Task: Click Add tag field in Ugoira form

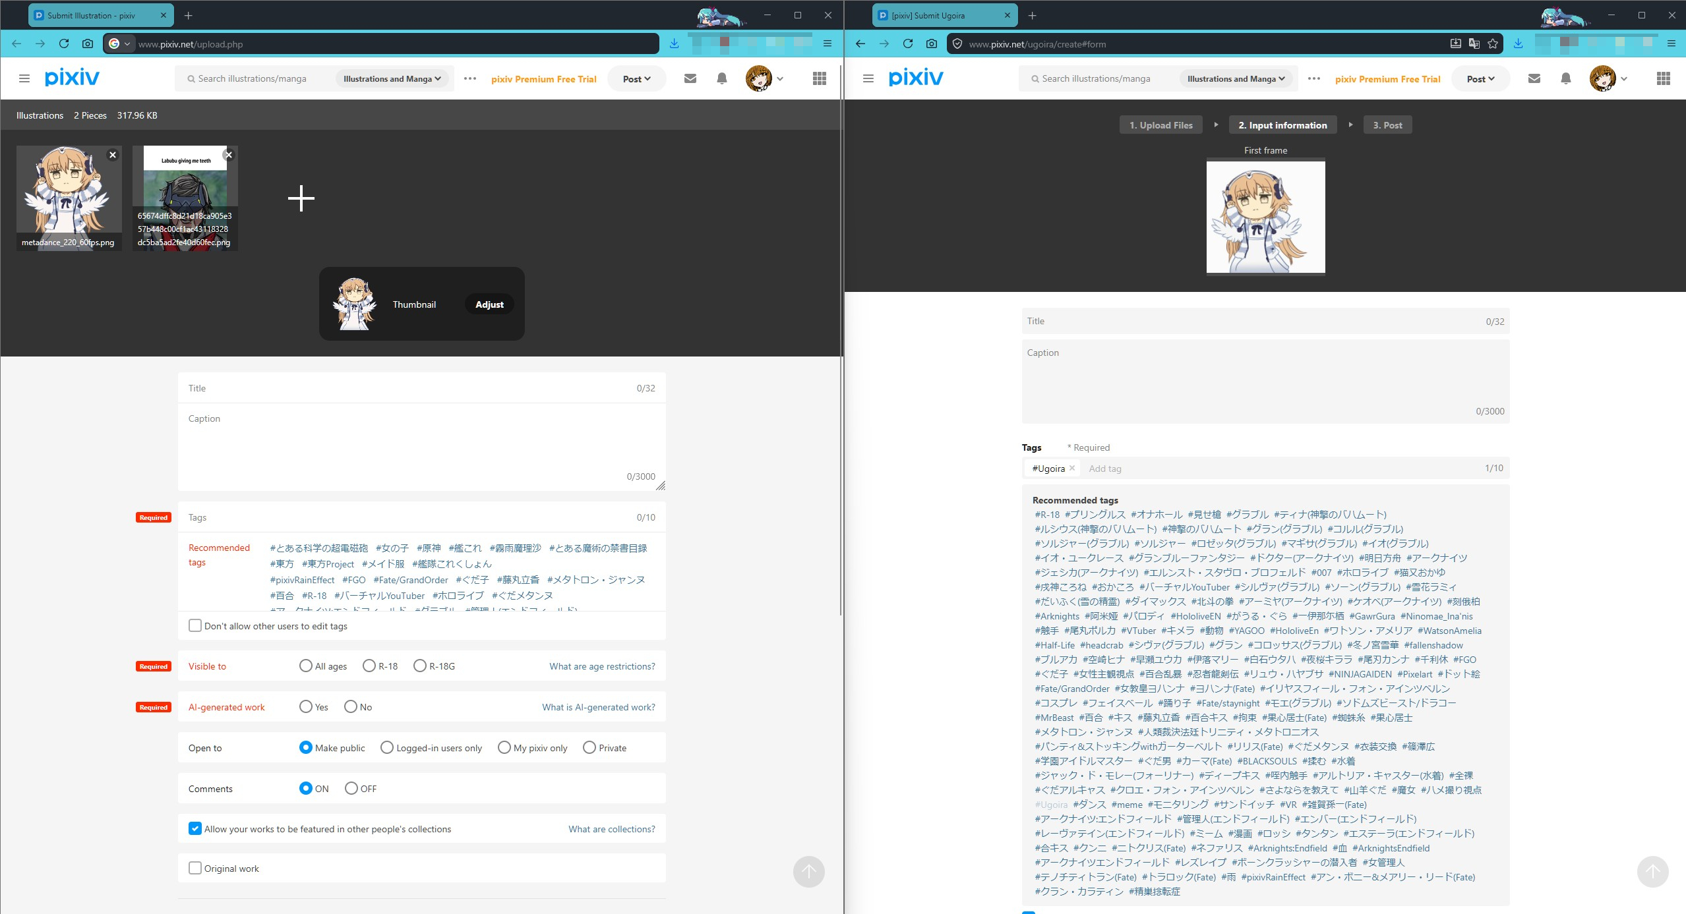Action: tap(1279, 469)
